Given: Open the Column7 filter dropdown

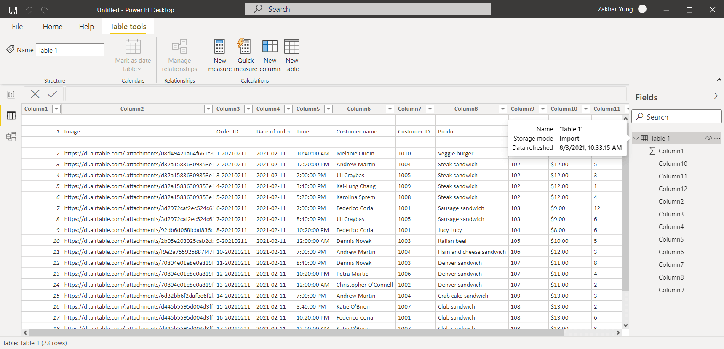Looking at the screenshot, I should click(x=430, y=109).
